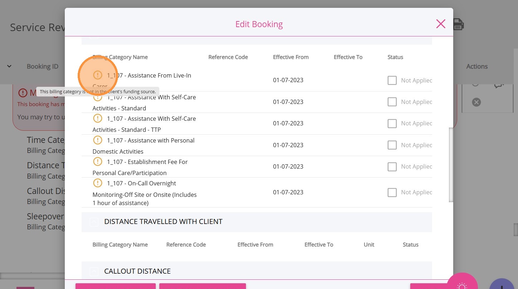
Task: Tick checkbox for Assistance with Personal Domestic Activities
Action: [x=392, y=145]
